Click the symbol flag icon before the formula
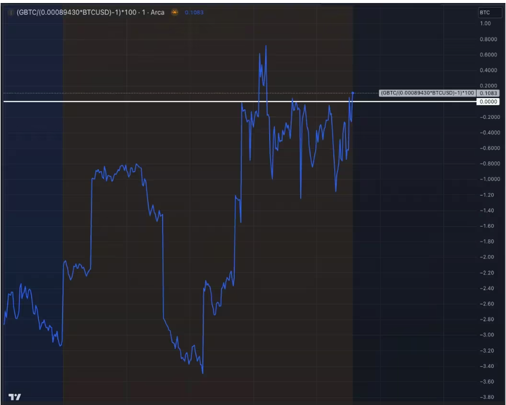The height and width of the screenshot is (405, 506). tap(10, 12)
